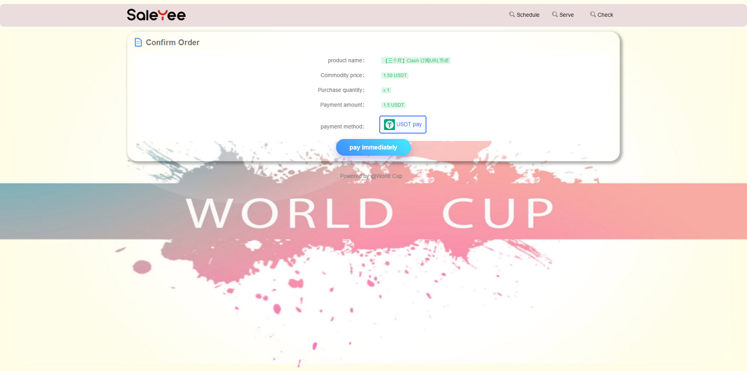Select the USDT pay payment method

click(403, 125)
